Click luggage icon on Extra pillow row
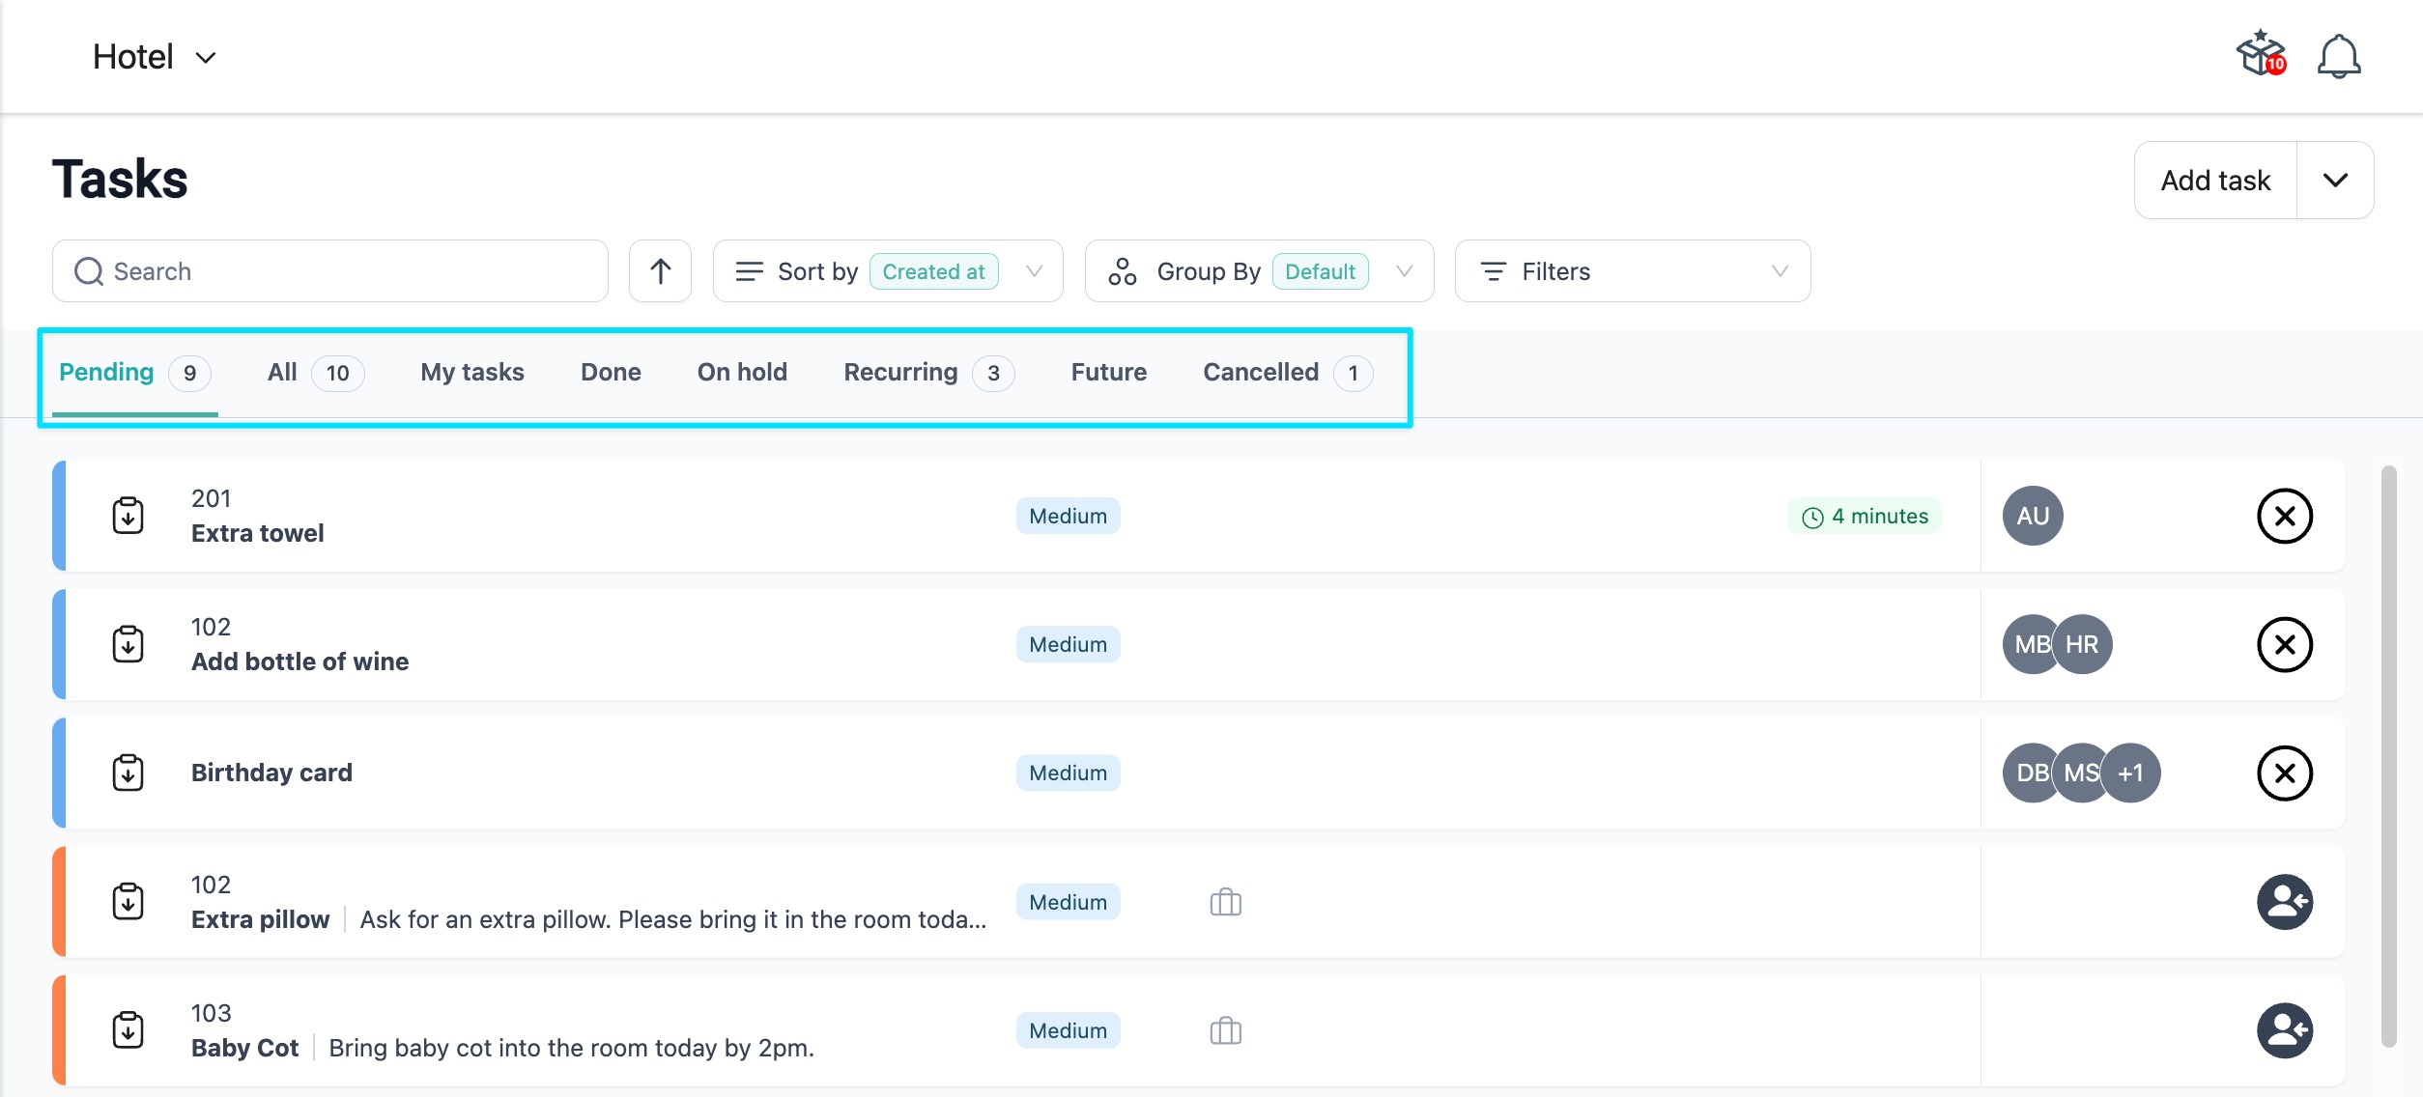 pos(1225,902)
